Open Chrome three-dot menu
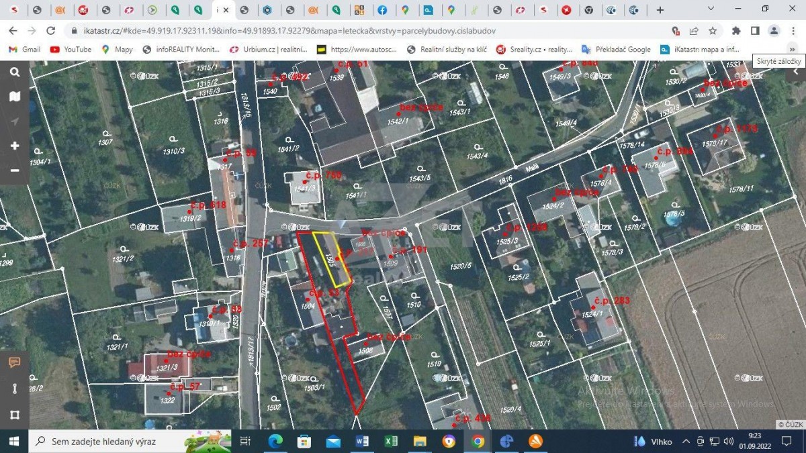Screen dimensions: 806x453 pos(793,31)
